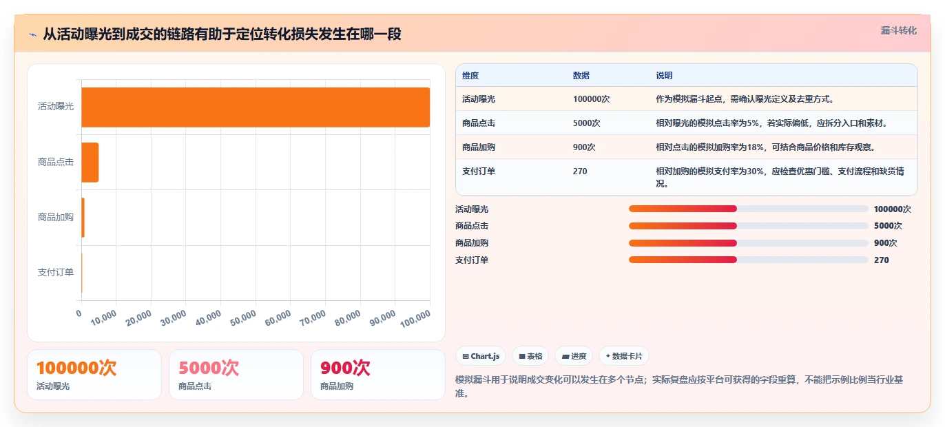This screenshot has width=945, height=427.
Task: Click the 支付订单 y-axis label on the chart
Action: (56, 273)
